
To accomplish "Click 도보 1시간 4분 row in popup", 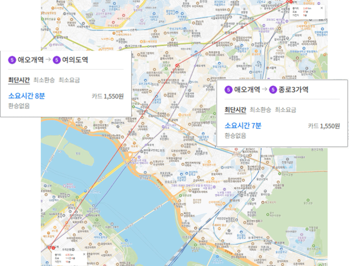I will [x=65, y=258].
